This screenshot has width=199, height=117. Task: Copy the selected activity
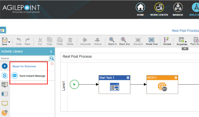pyautogui.click(x=49, y=41)
